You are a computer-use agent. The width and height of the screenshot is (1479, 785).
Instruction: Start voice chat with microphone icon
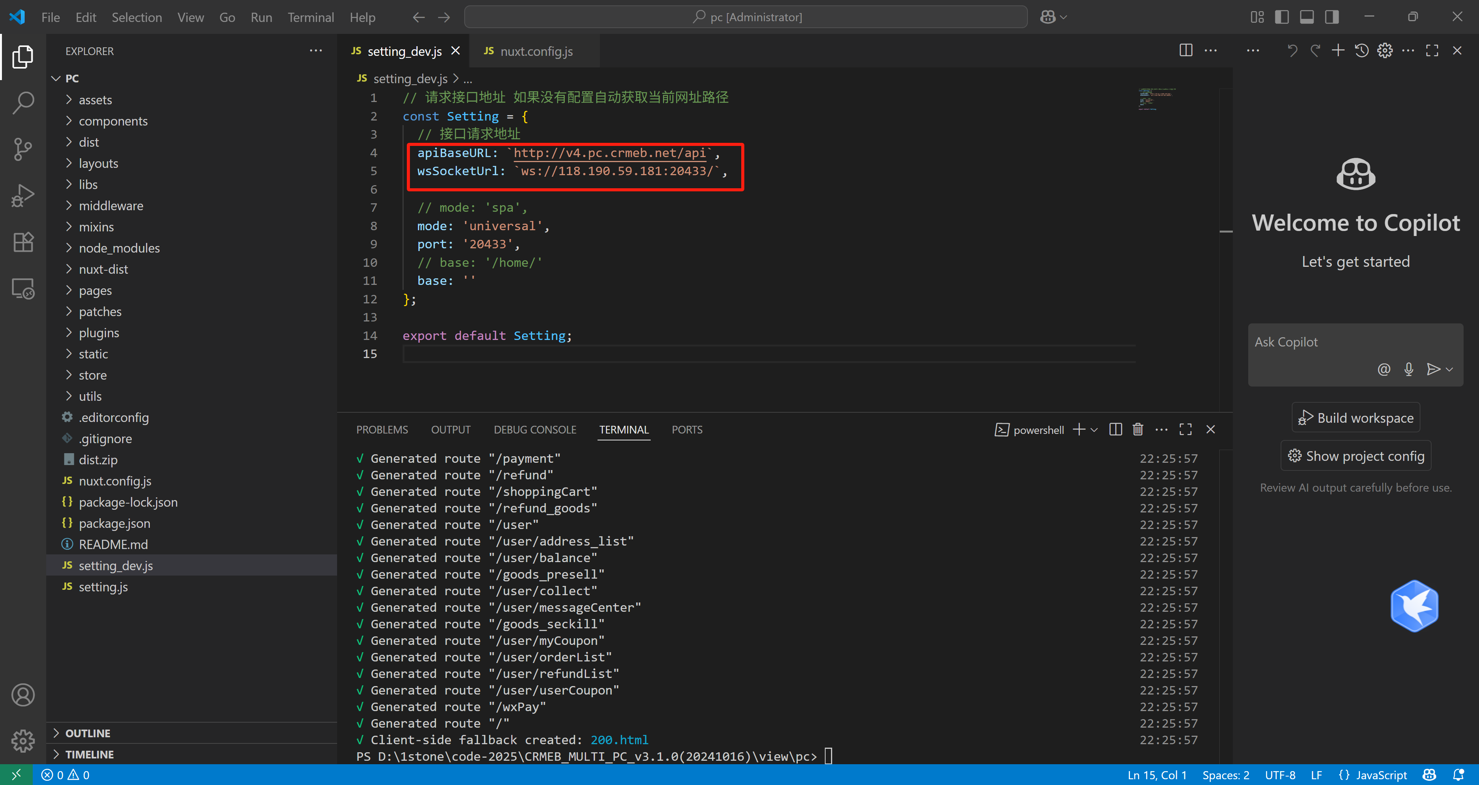1408,369
